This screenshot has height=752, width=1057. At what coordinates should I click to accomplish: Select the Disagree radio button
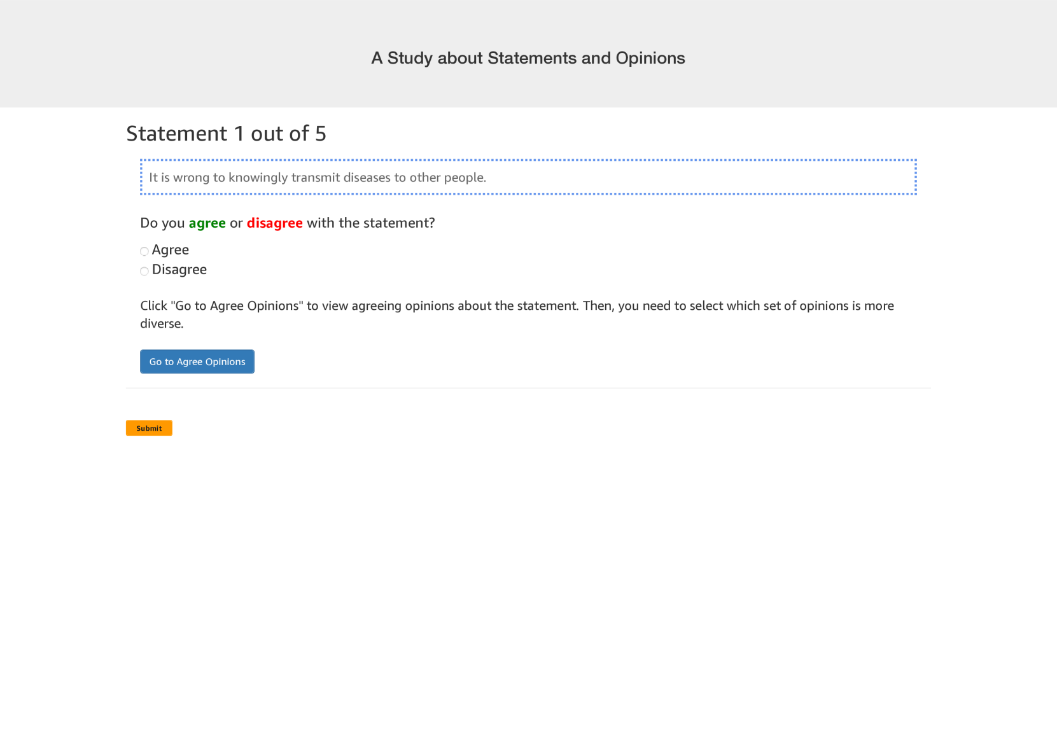(x=144, y=271)
